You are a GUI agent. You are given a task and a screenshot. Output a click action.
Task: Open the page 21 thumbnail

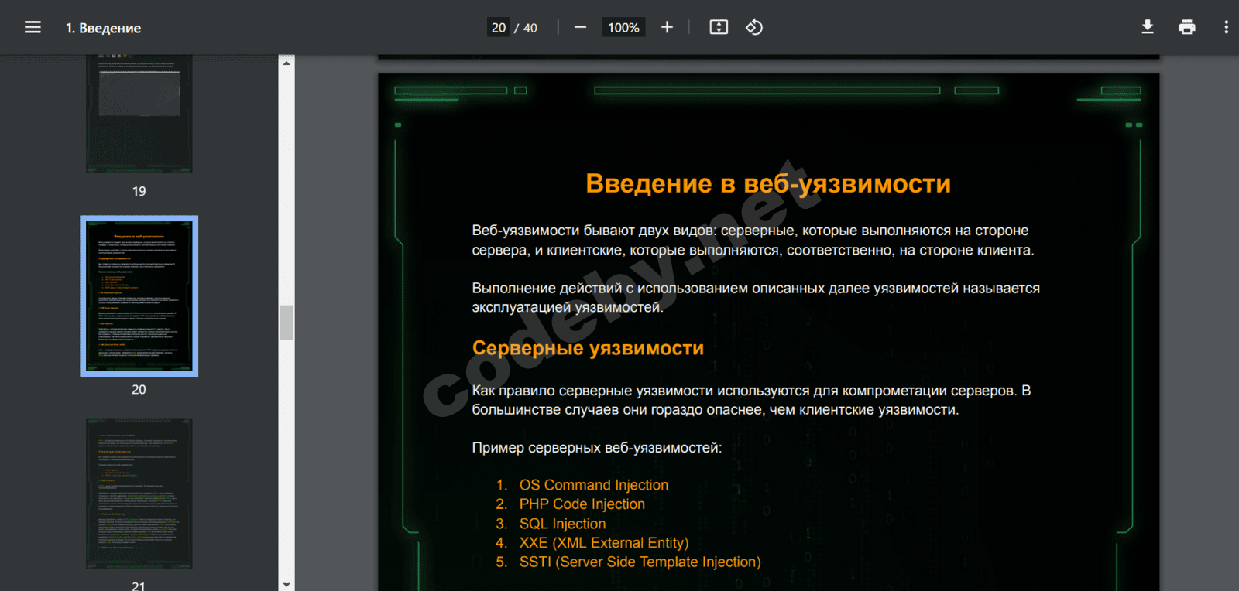click(139, 494)
